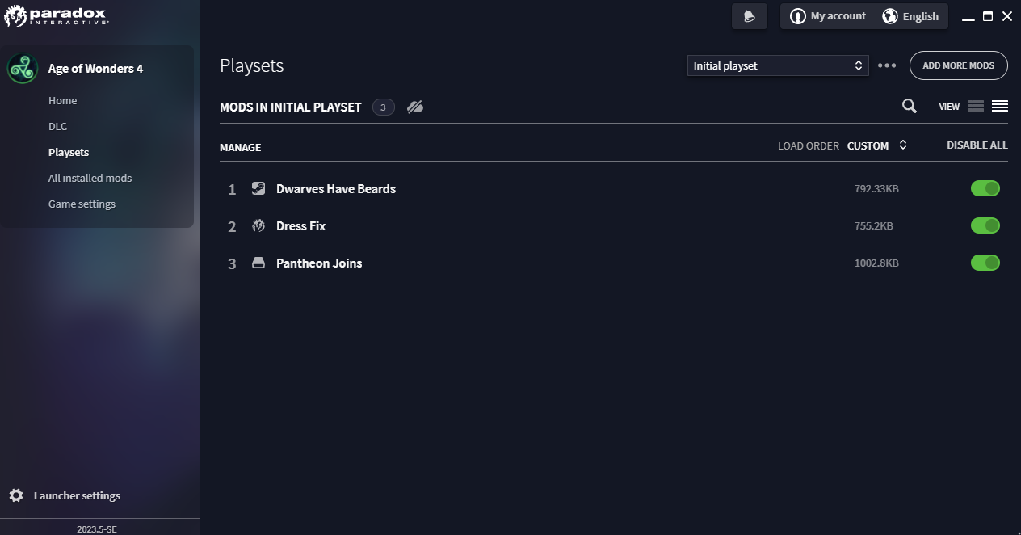
Task: Open the English language selector
Action: (x=910, y=16)
